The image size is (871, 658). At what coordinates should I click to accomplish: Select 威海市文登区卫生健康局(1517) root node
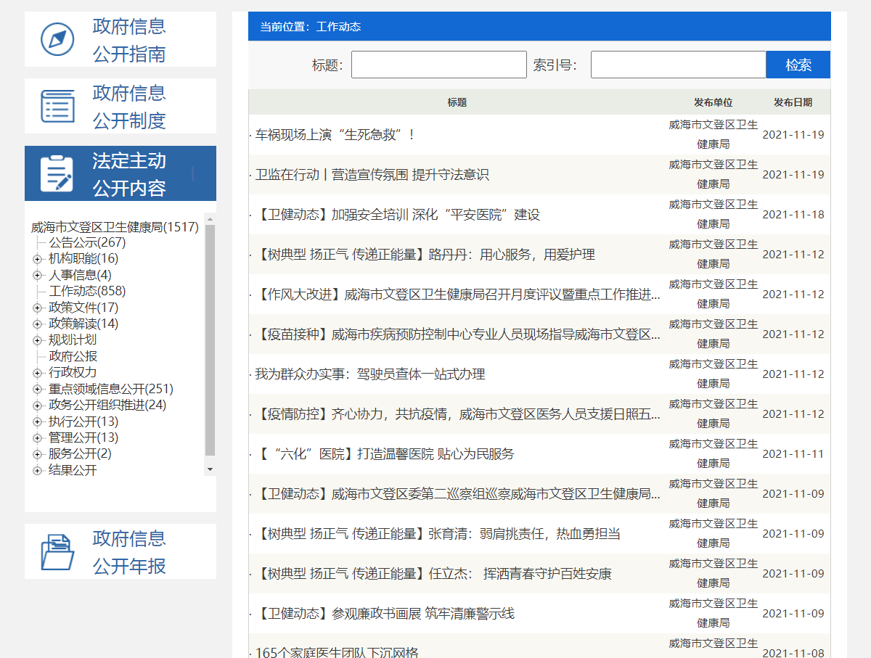(x=115, y=227)
